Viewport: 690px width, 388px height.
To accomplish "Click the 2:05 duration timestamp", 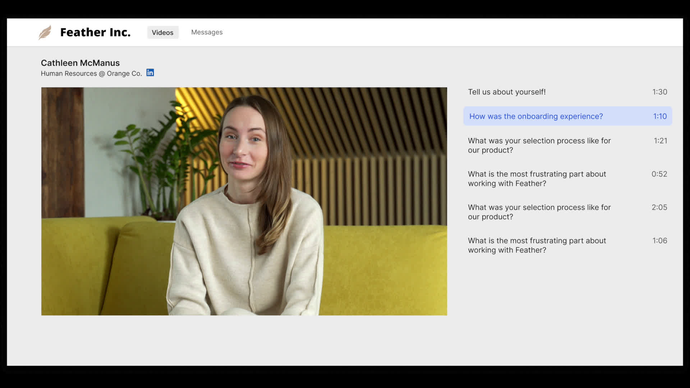I will pyautogui.click(x=659, y=207).
